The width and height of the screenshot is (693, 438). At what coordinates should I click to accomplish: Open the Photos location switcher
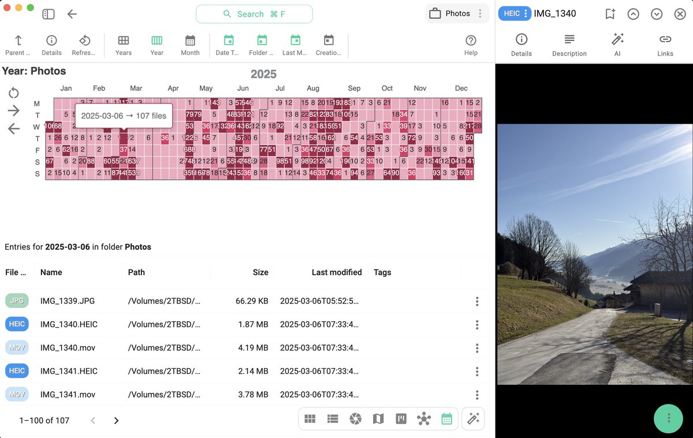pyautogui.click(x=450, y=13)
